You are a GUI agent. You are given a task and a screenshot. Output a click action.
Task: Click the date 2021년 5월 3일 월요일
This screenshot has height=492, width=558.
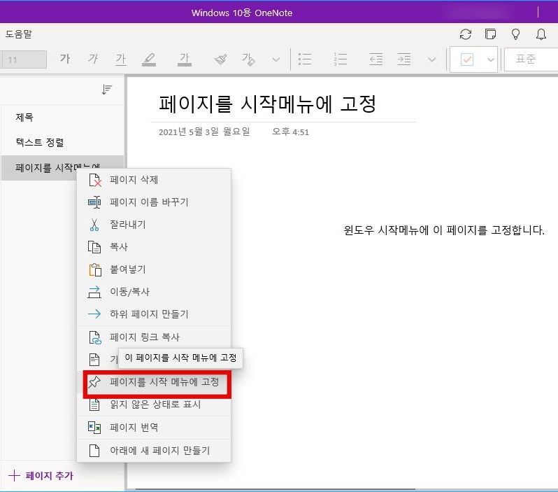coord(204,132)
